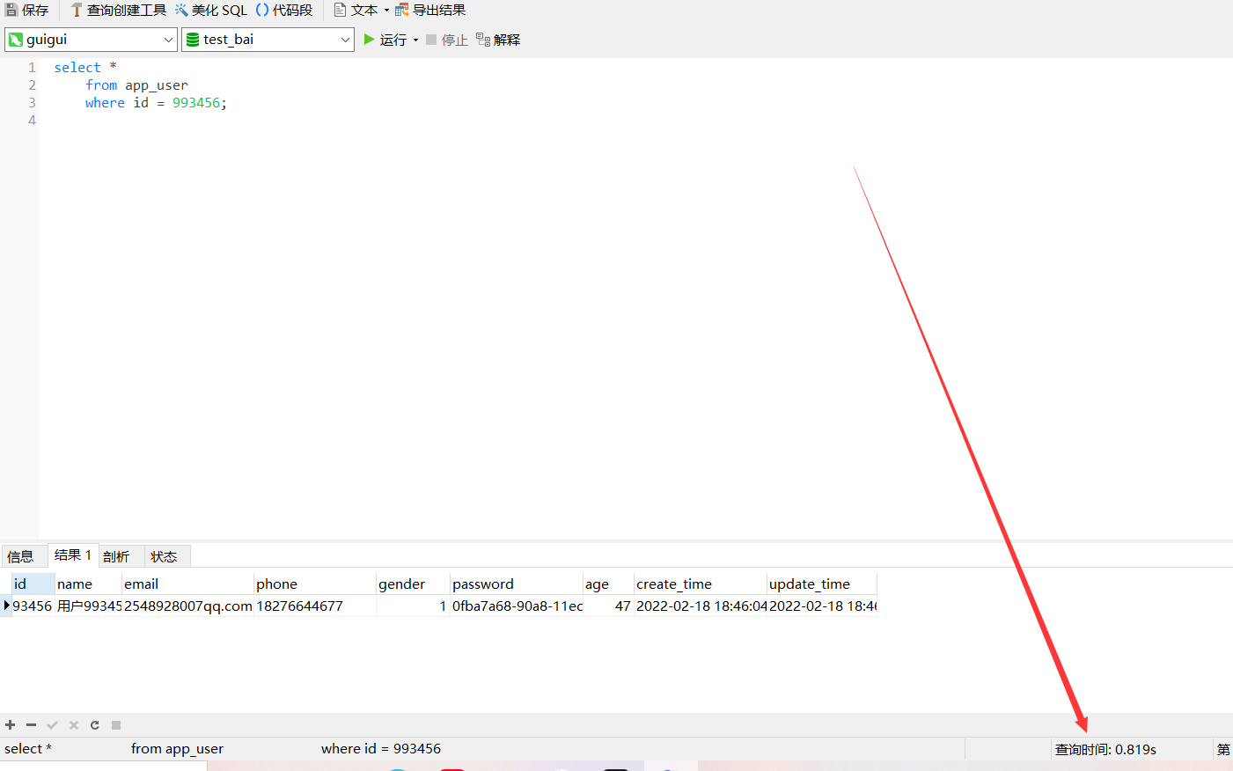Viewport: 1233px width, 771px height.
Task: Select the email cell 2548928007qq.com
Action: 187,606
